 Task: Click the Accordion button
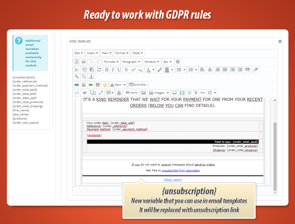click(x=138, y=85)
